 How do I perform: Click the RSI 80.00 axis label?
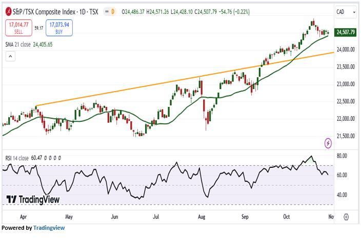[x=342, y=156]
